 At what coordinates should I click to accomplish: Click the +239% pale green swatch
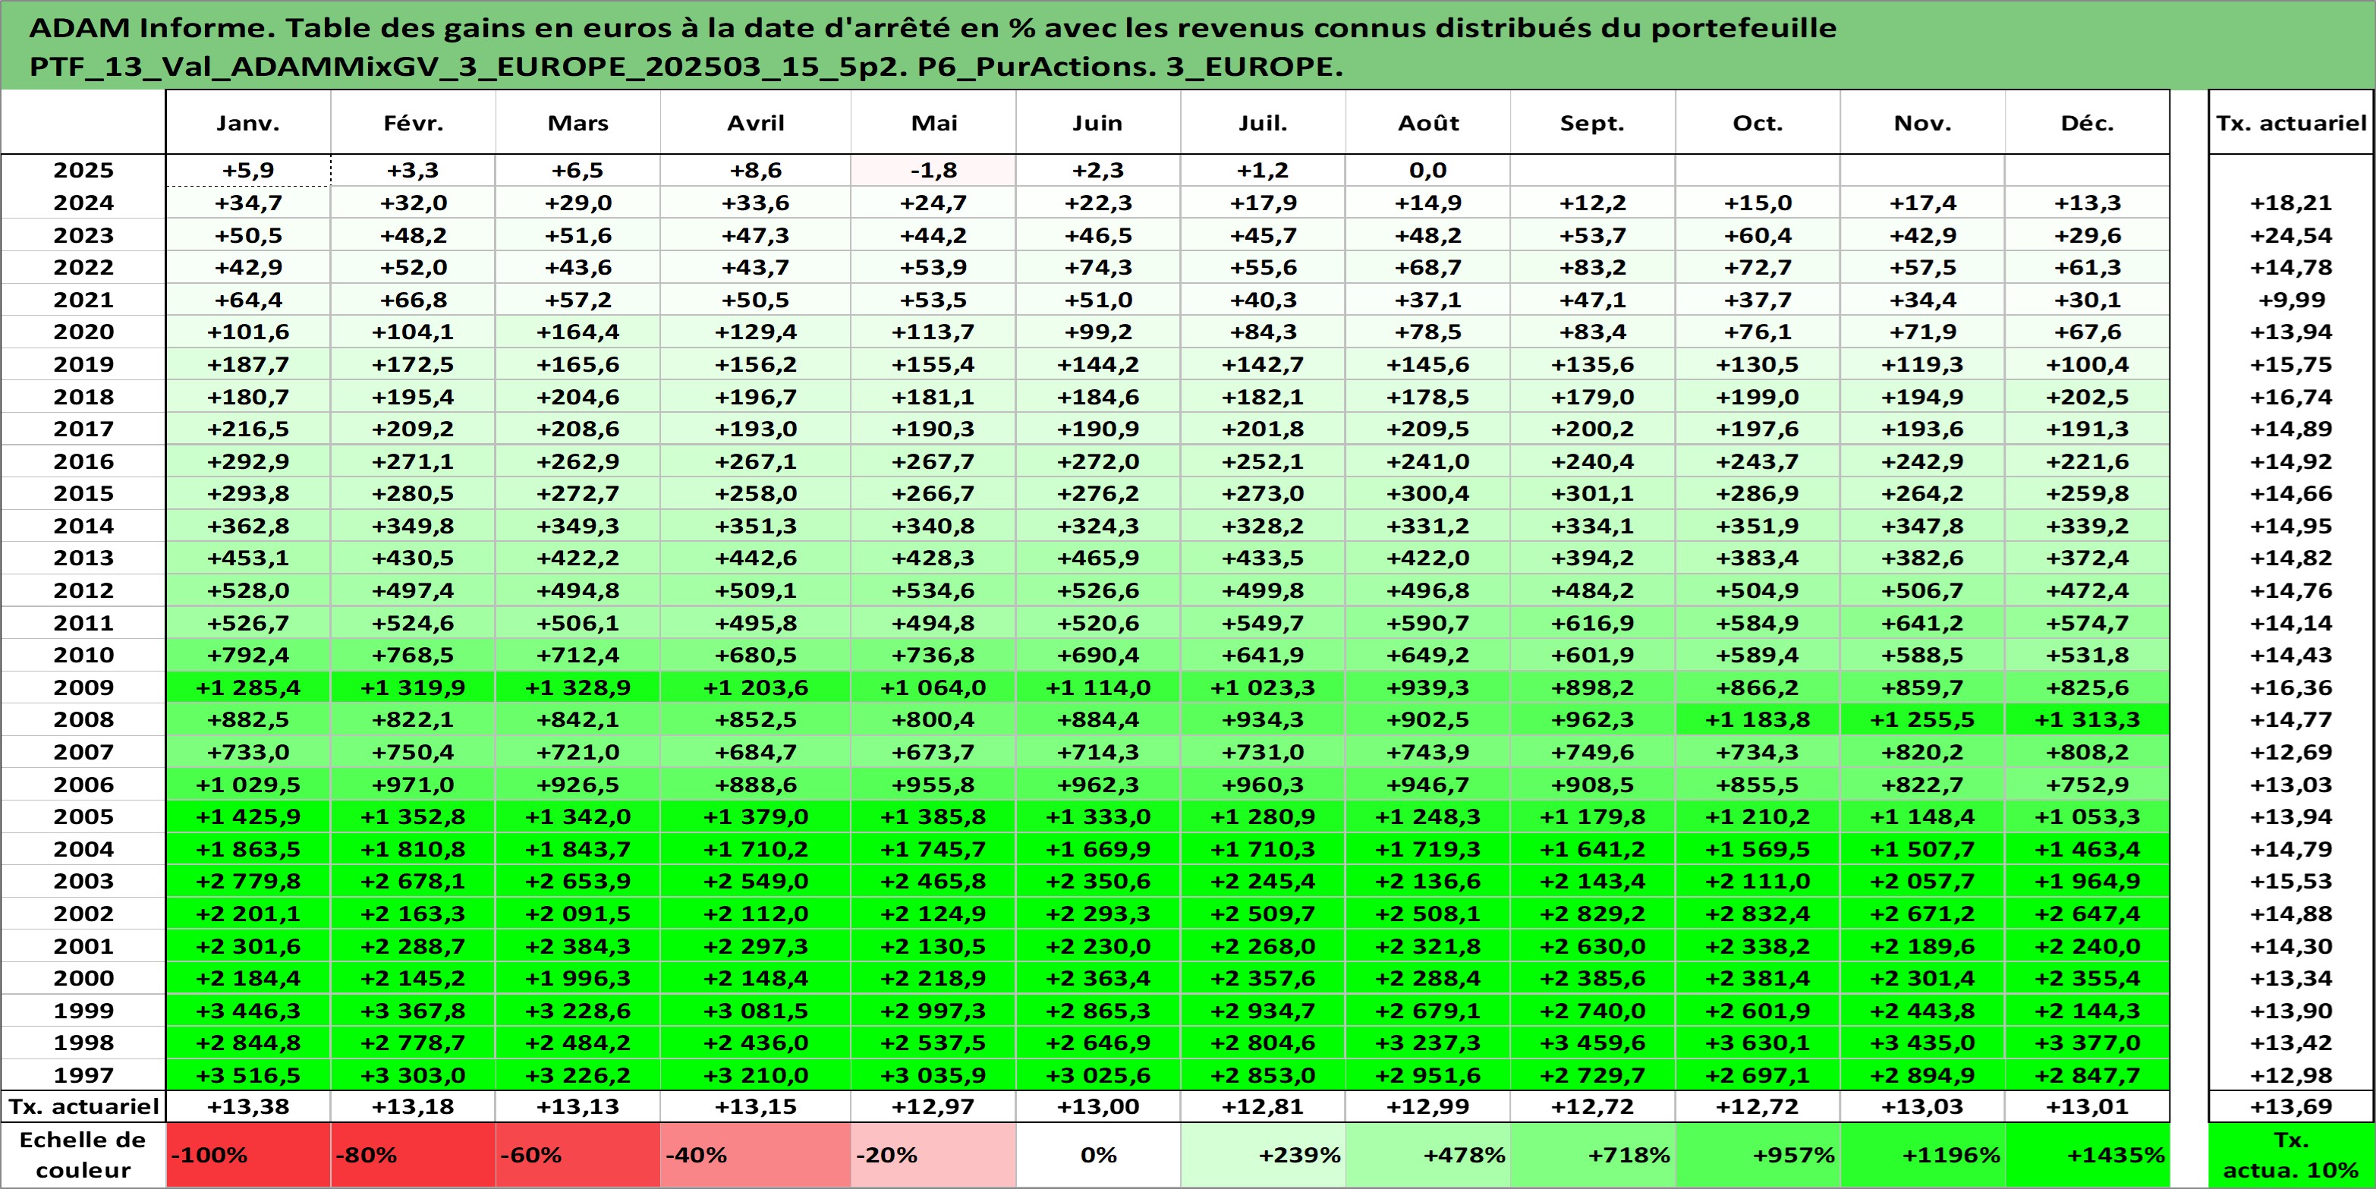pos(1263,1155)
